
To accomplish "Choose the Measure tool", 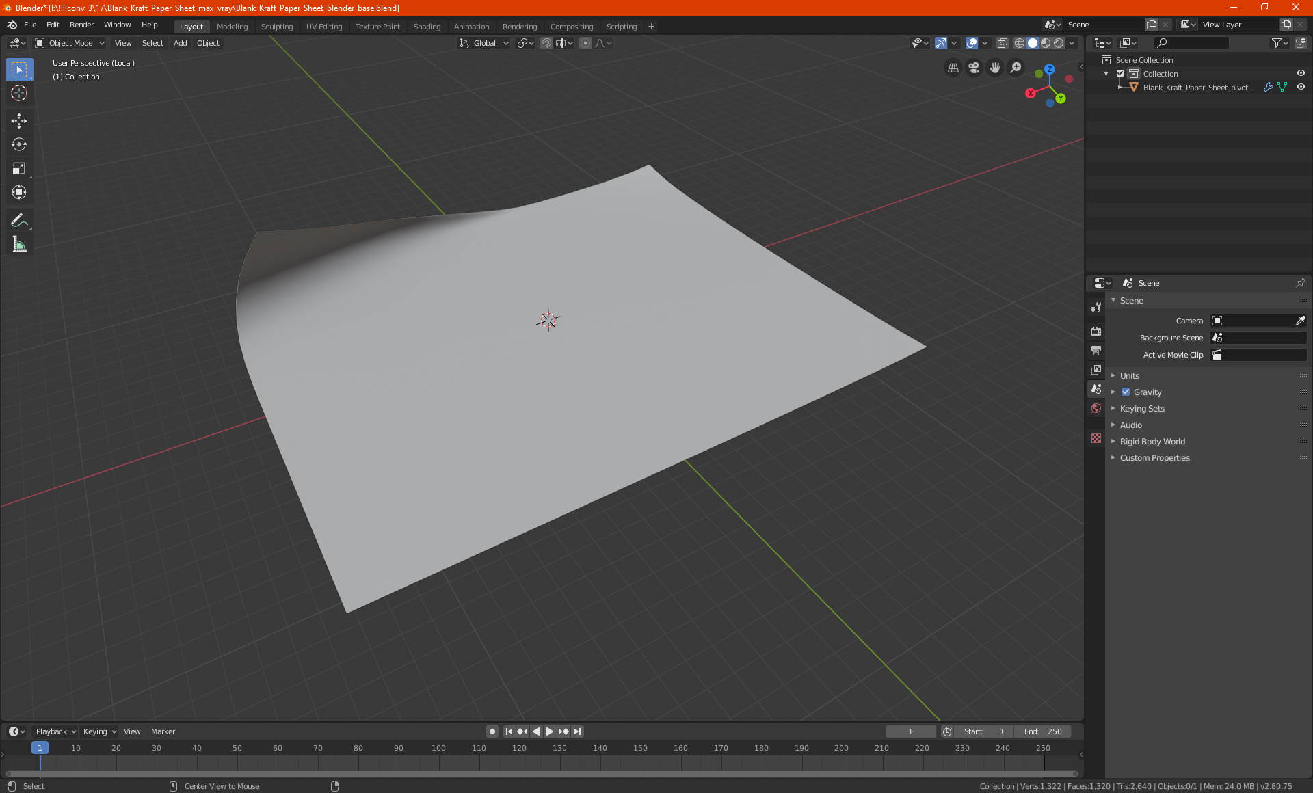I will pyautogui.click(x=19, y=245).
